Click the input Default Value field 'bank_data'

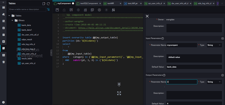pos(194,67)
